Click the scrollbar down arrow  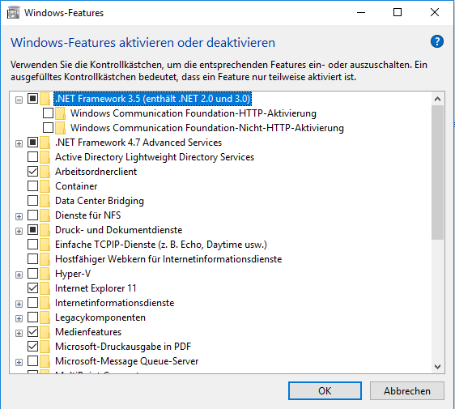[x=437, y=367]
